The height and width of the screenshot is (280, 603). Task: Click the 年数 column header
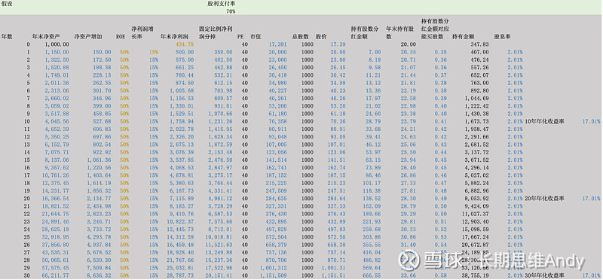point(7,37)
